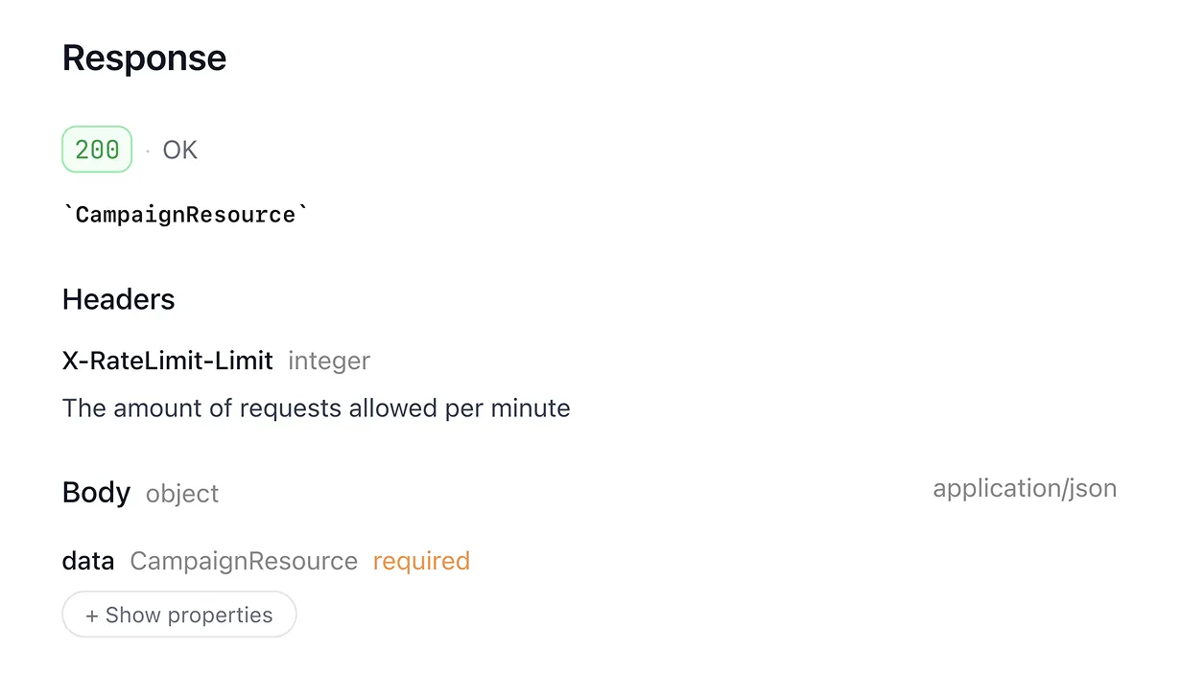Click the Headers subheading

pos(119,299)
